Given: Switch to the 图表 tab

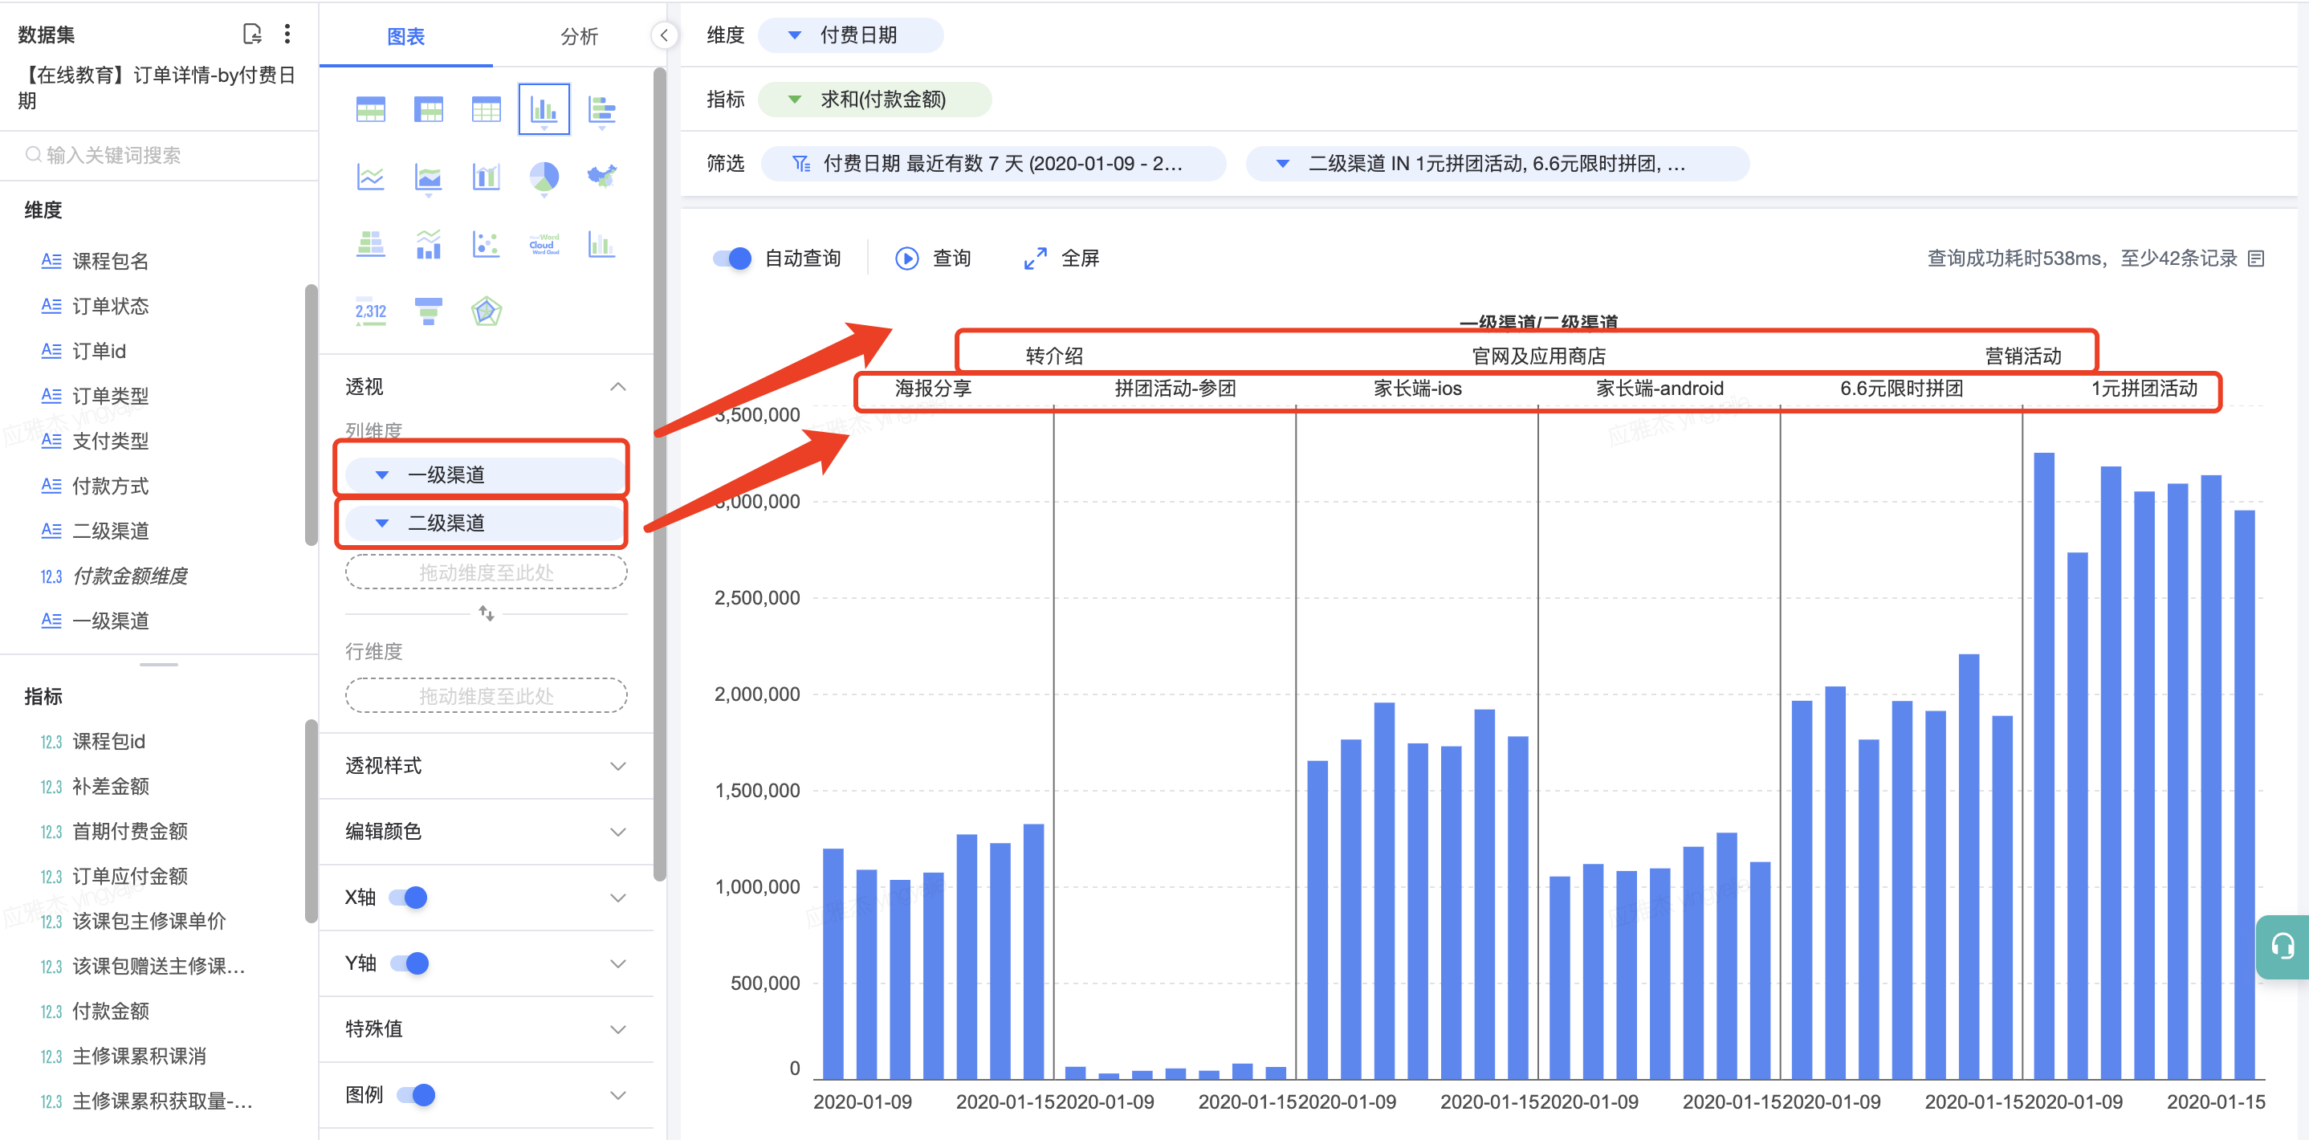Looking at the screenshot, I should pos(405,36).
